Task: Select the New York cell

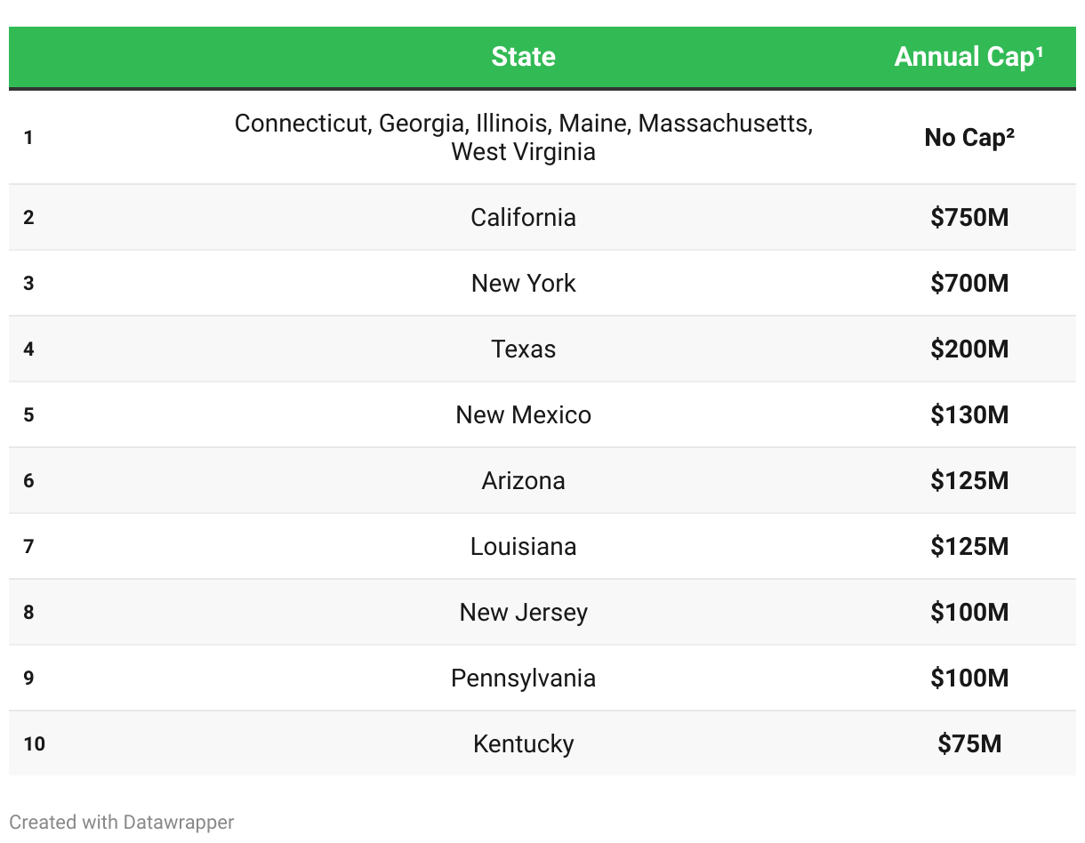Action: [523, 283]
